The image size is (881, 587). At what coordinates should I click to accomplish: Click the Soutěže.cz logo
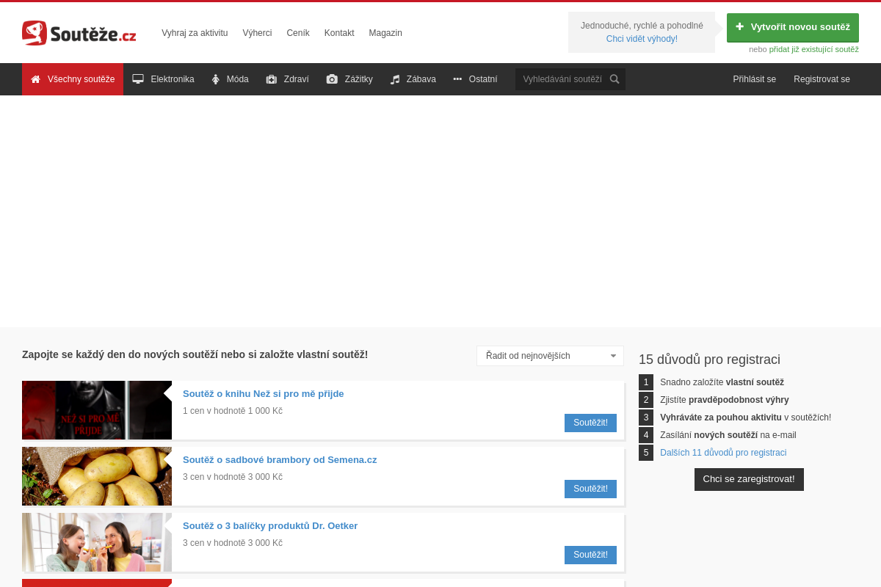(x=79, y=33)
